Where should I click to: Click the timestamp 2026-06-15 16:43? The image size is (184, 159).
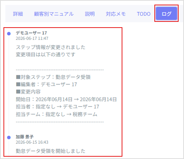pyautogui.click(x=32, y=142)
